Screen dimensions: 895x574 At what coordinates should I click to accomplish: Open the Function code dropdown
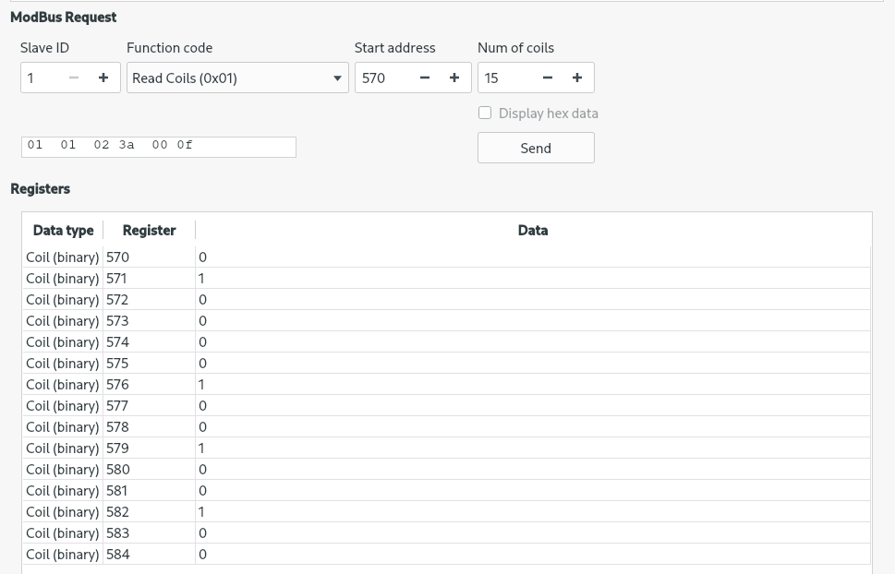tap(237, 78)
